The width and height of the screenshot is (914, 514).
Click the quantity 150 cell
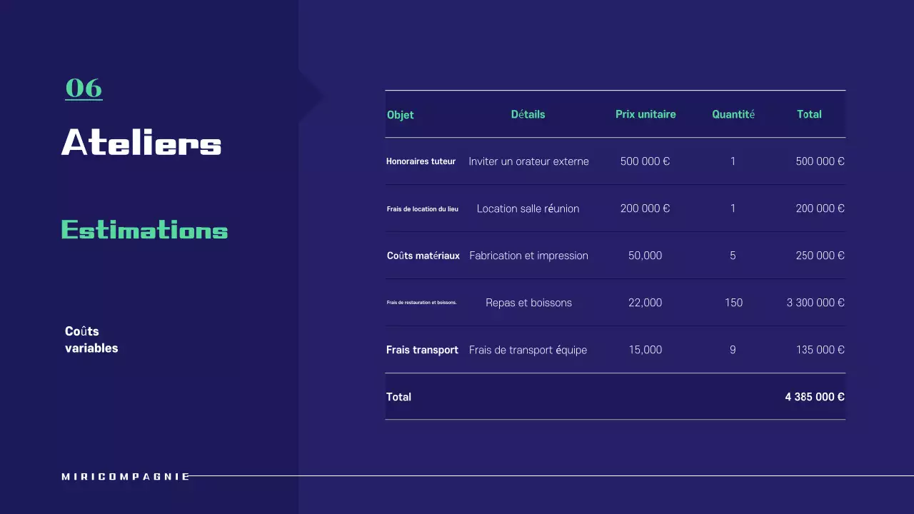coord(733,303)
